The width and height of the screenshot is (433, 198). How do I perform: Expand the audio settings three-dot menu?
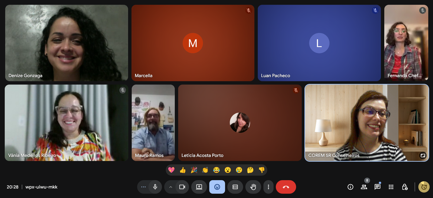[143, 187]
